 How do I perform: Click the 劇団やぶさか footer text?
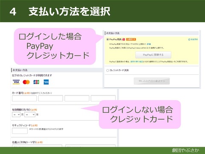click(x=185, y=150)
